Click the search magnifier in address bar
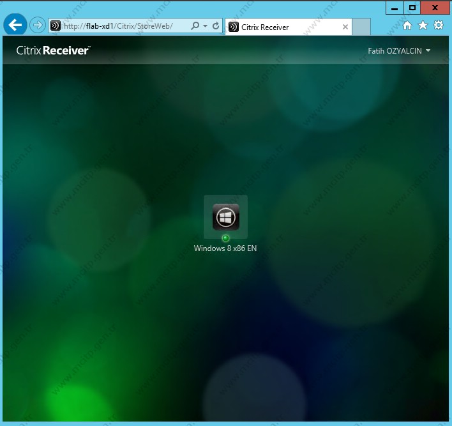 click(195, 26)
